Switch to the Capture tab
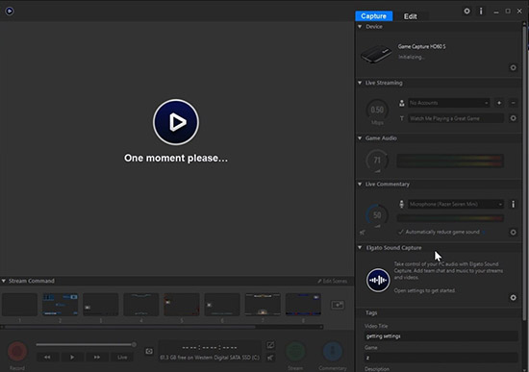Screen dimensions: 529x372 point(373,15)
